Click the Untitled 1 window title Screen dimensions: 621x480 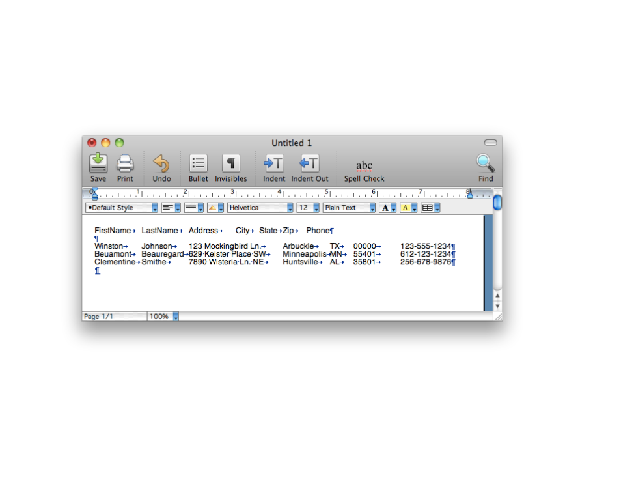point(292,143)
